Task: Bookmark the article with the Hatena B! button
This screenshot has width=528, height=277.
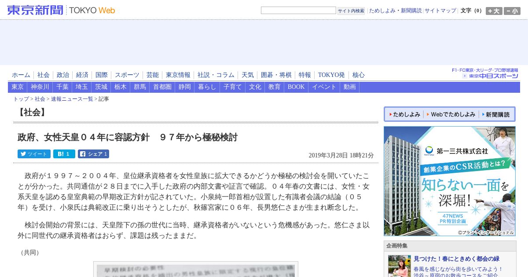Action: [x=64, y=154]
